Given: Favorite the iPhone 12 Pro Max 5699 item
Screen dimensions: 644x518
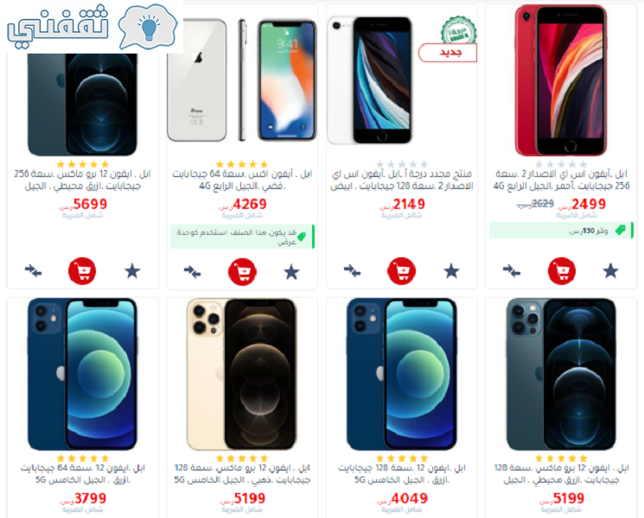Looking at the screenshot, I should pyautogui.click(x=132, y=271).
